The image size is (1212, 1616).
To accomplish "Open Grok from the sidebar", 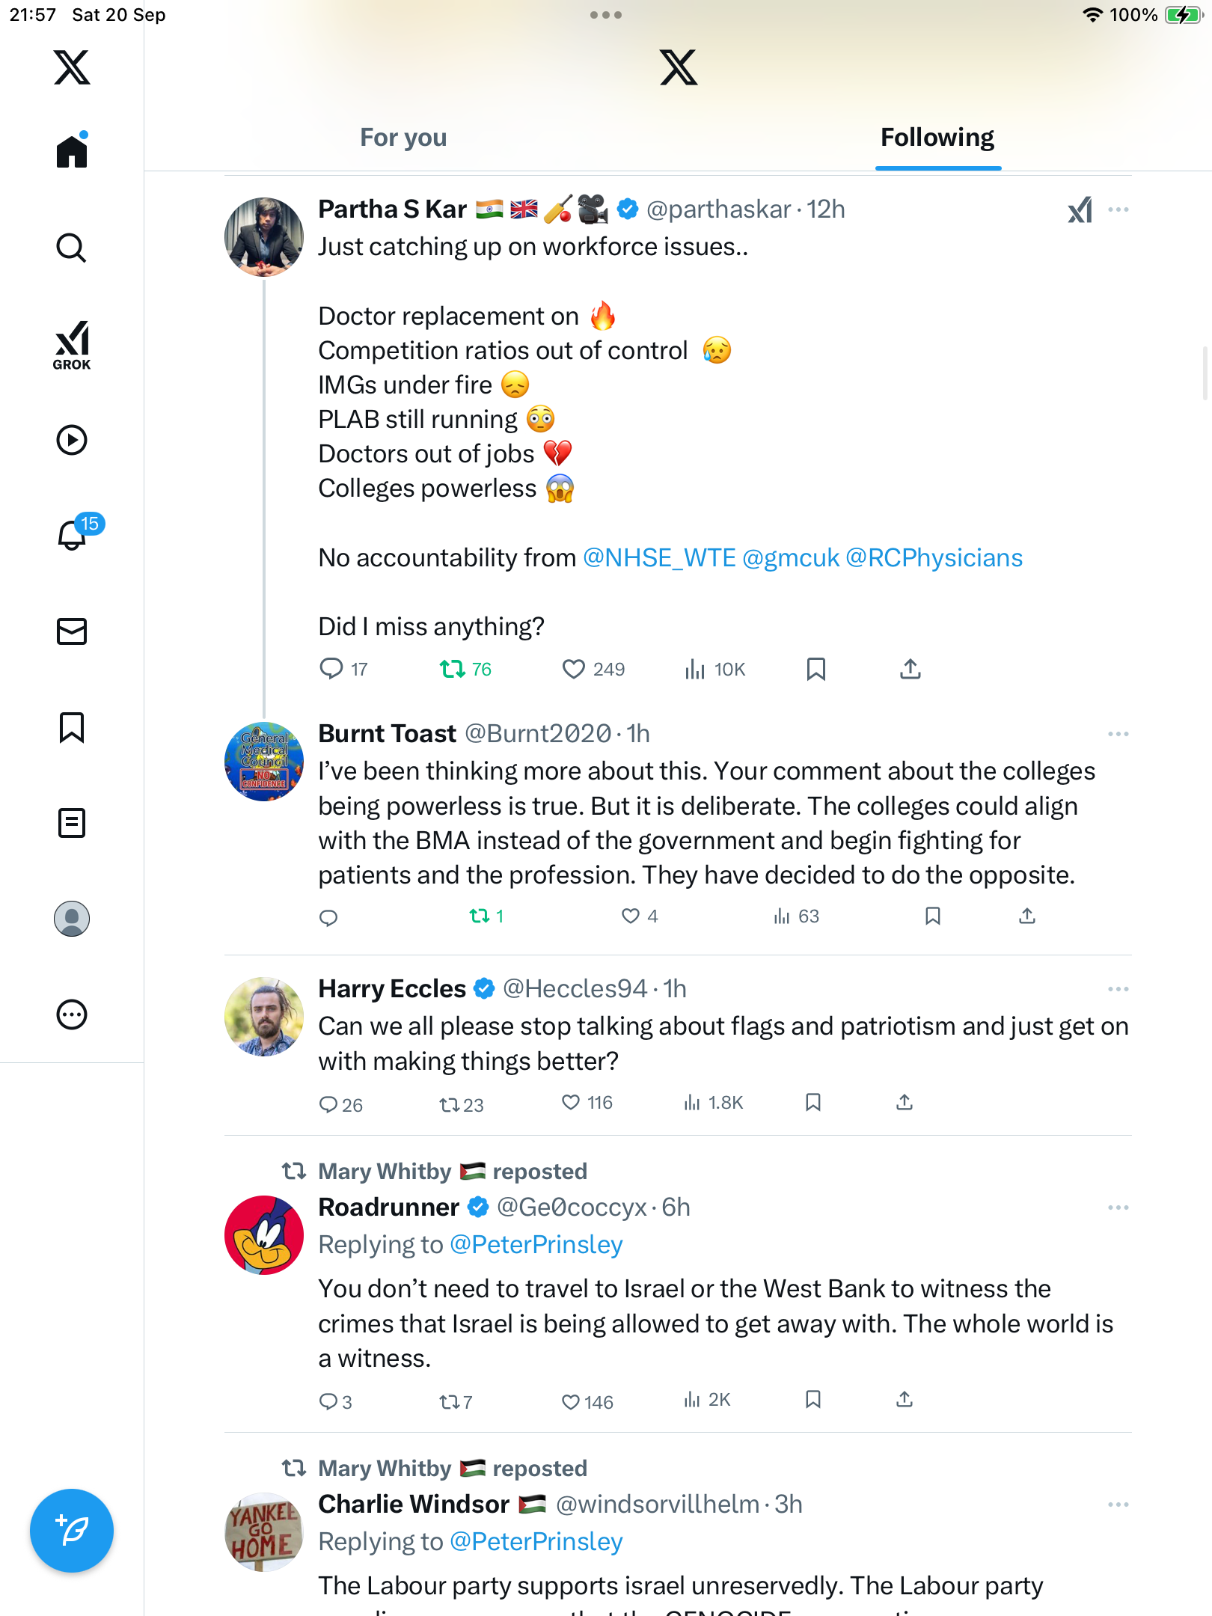I will click(72, 346).
